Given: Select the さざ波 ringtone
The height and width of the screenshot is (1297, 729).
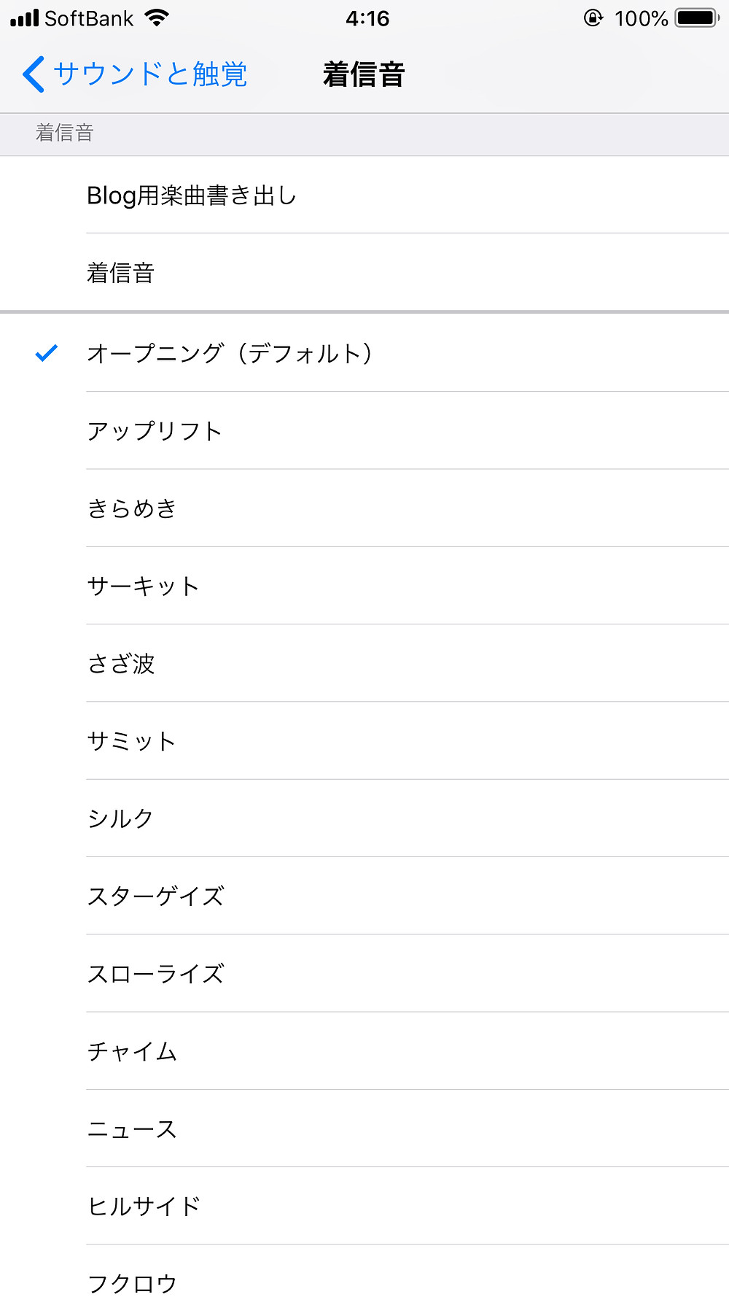Looking at the screenshot, I should (364, 663).
